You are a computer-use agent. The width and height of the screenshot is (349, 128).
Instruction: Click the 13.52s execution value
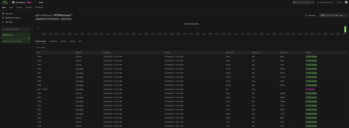282,77
